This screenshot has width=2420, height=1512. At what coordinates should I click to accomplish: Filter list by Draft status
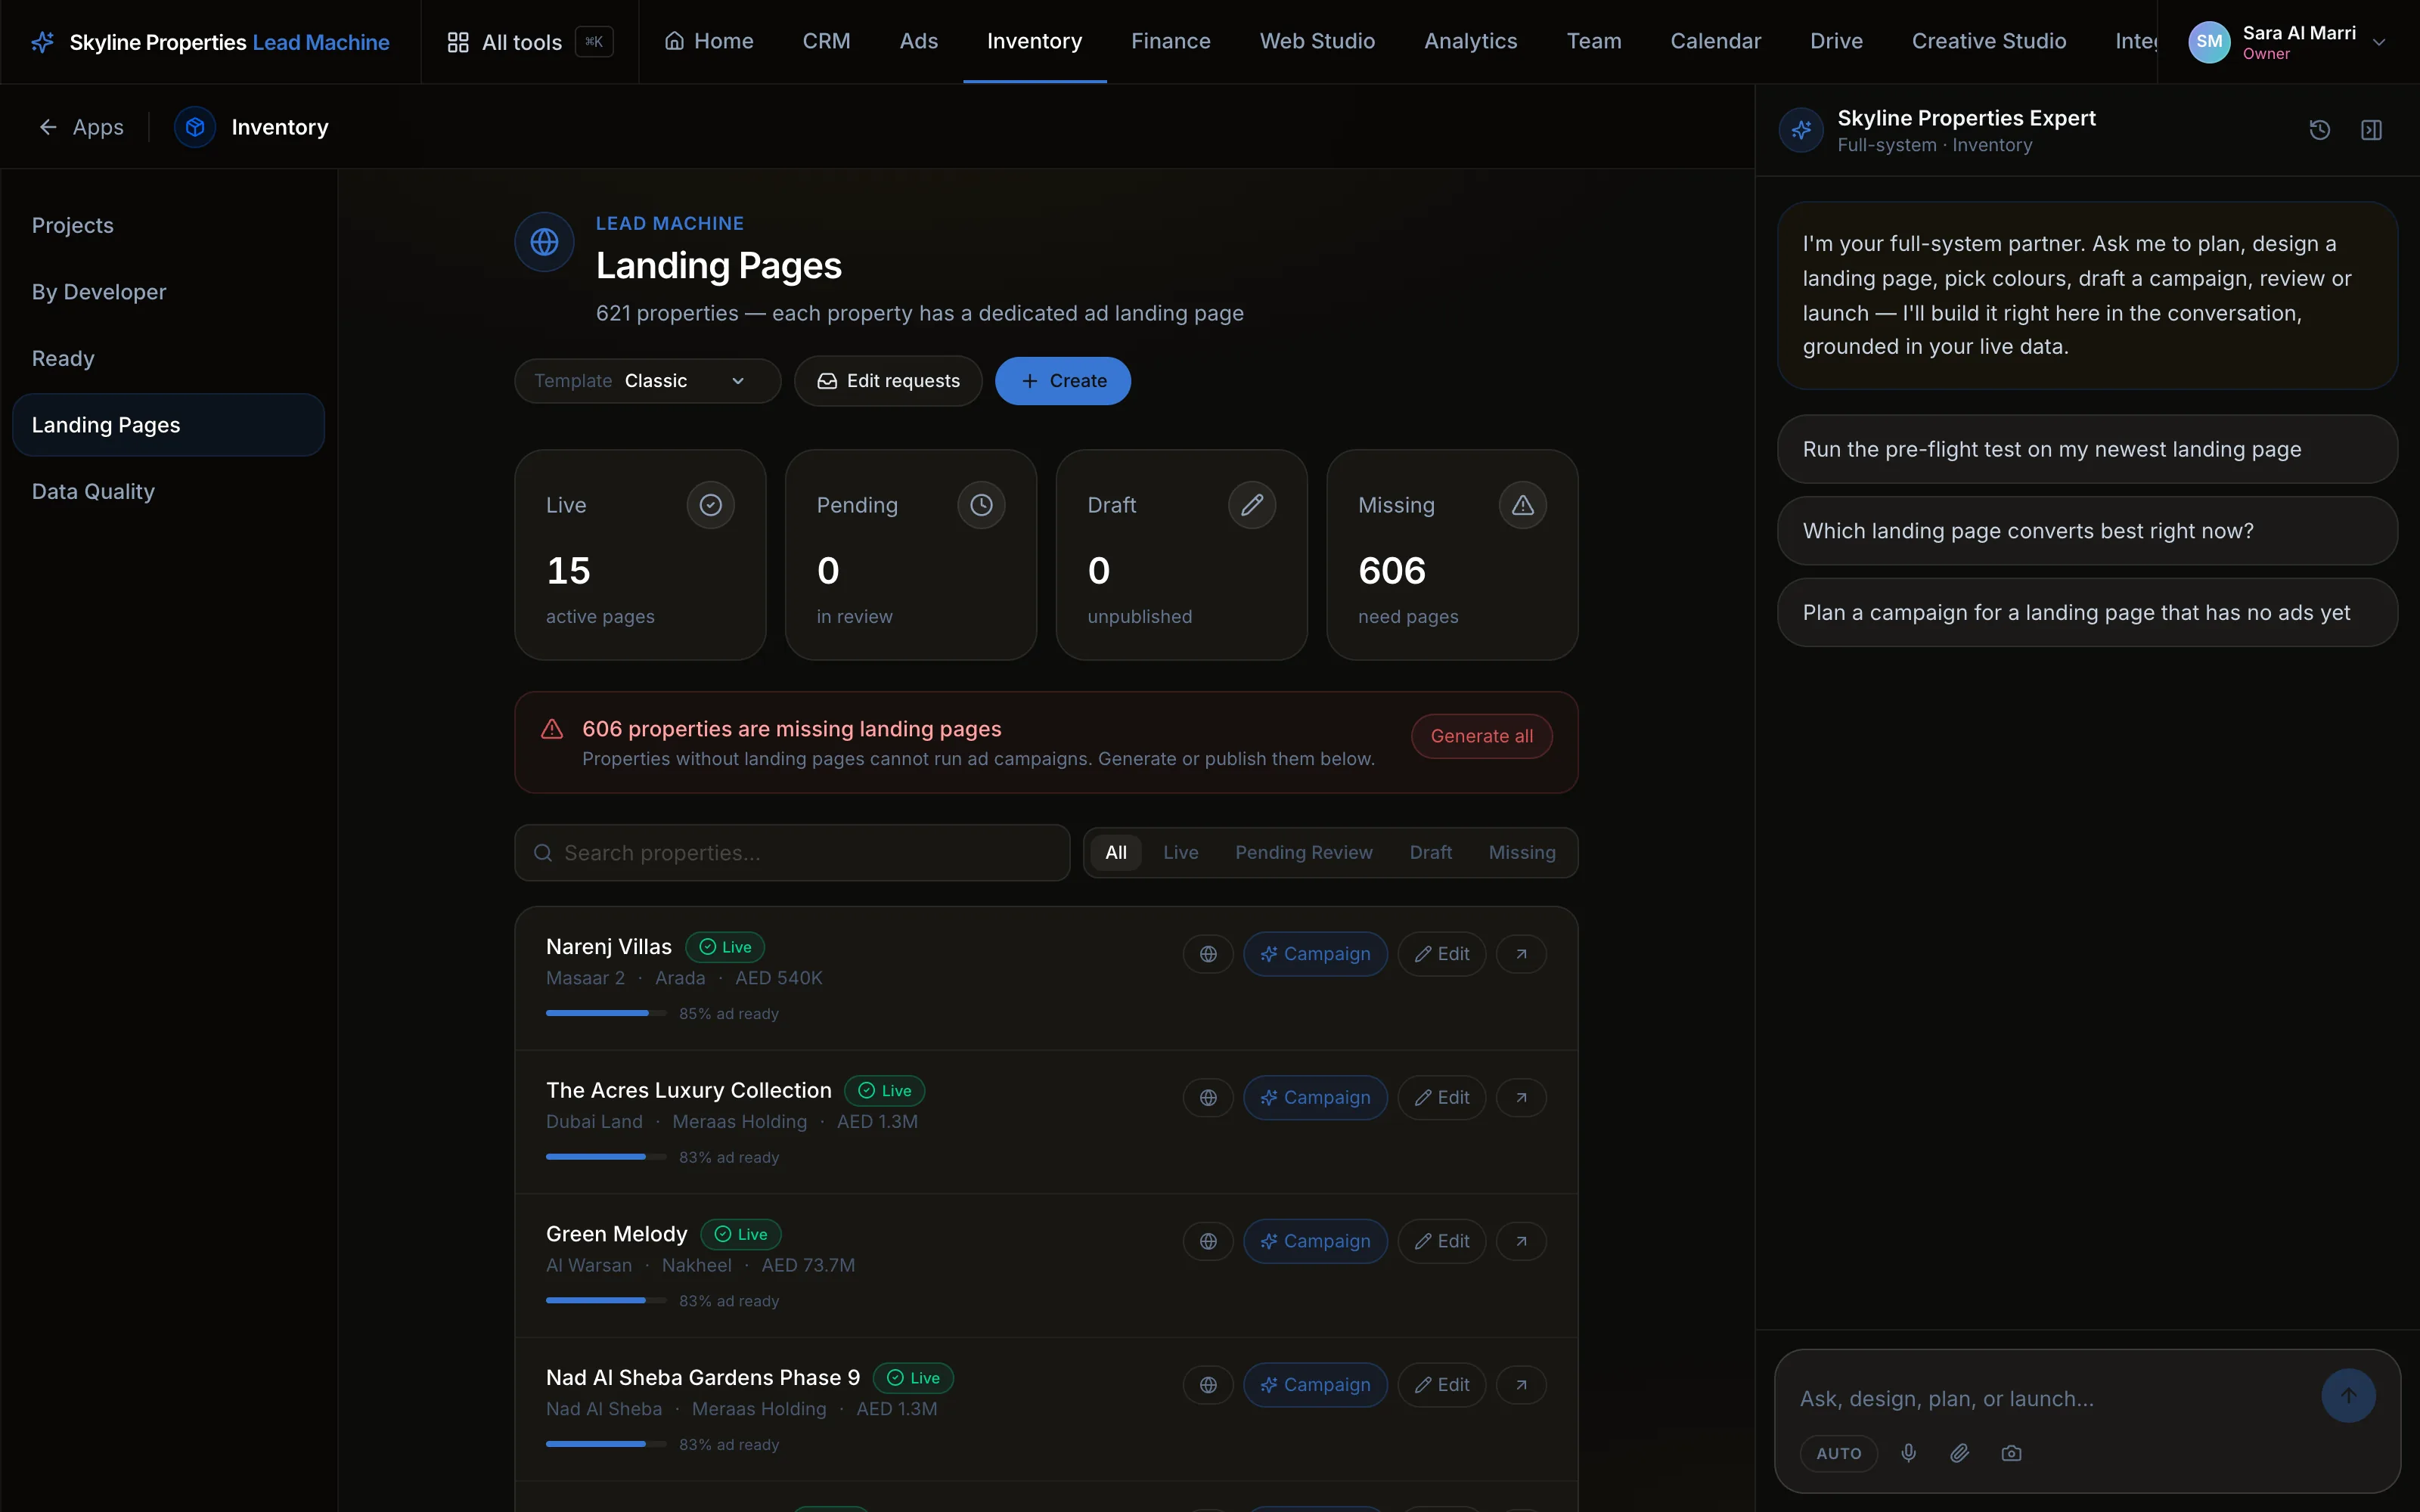[1430, 852]
